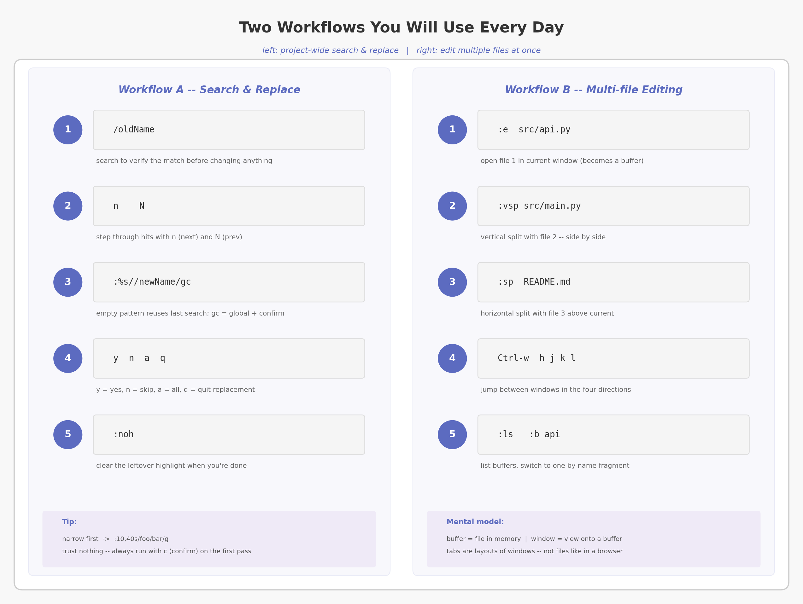This screenshot has height=604, width=803.
Task: Click step 2 circle beside :vsp src/main.py
Action: coord(452,206)
